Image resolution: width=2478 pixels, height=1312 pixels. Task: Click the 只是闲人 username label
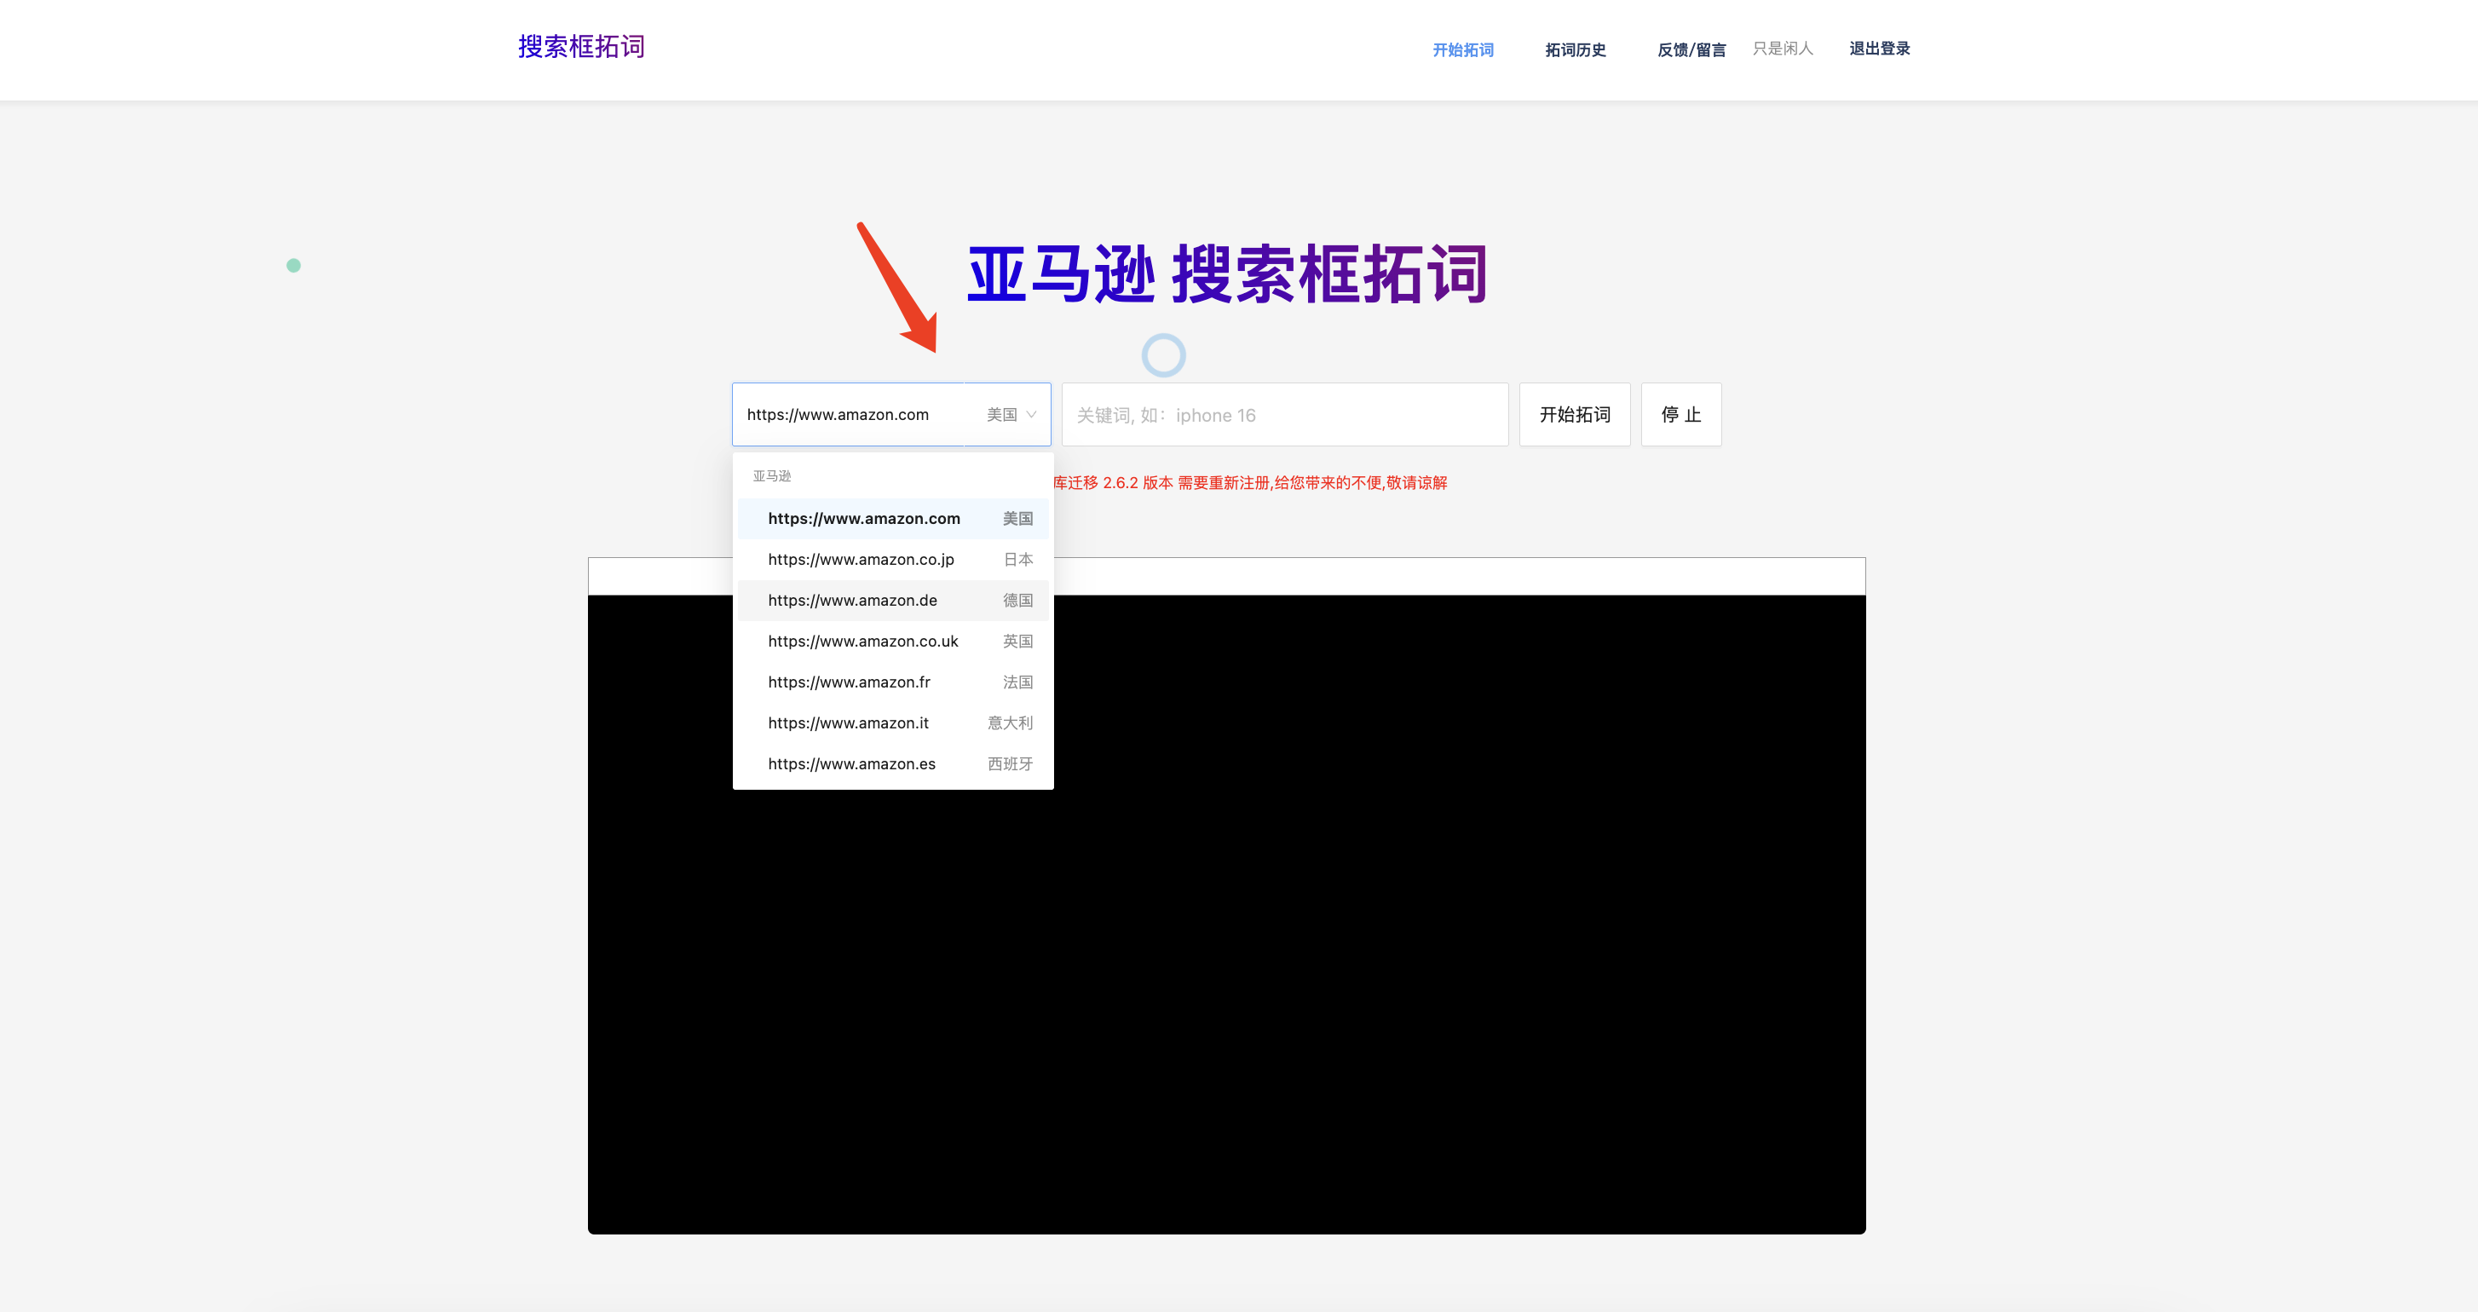click(1783, 49)
